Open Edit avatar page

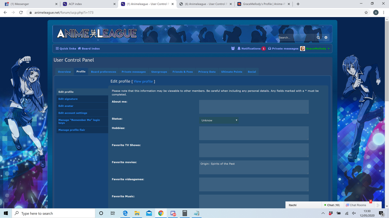click(82, 106)
